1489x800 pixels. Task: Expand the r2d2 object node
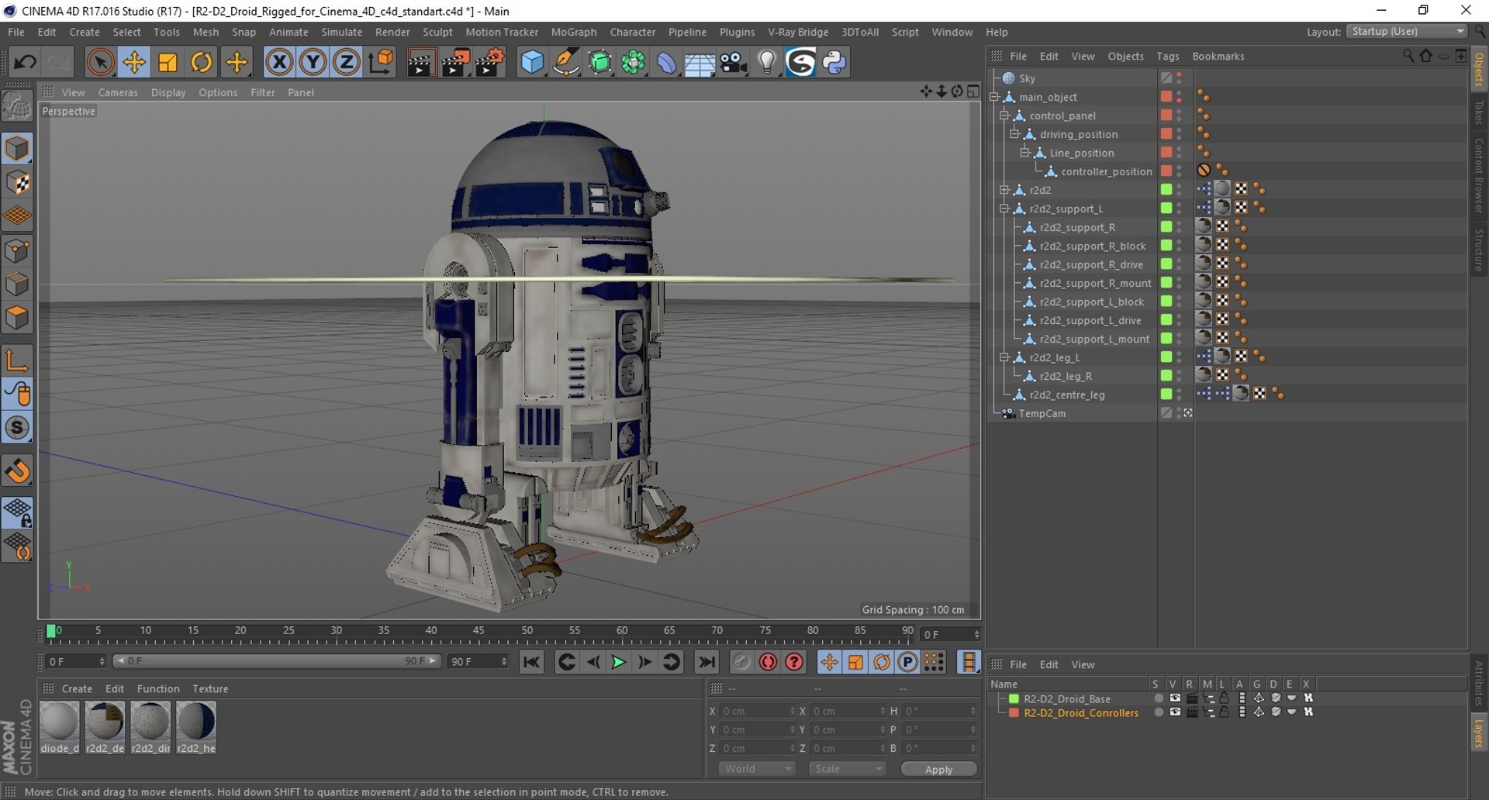click(1004, 190)
